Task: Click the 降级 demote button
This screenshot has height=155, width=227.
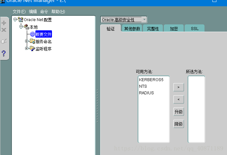Action: click(179, 124)
